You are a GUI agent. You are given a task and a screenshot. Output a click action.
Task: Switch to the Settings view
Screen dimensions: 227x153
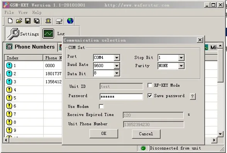[22, 34]
